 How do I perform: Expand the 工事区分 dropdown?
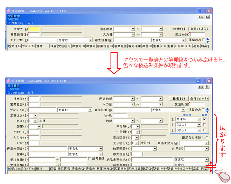point(35,115)
